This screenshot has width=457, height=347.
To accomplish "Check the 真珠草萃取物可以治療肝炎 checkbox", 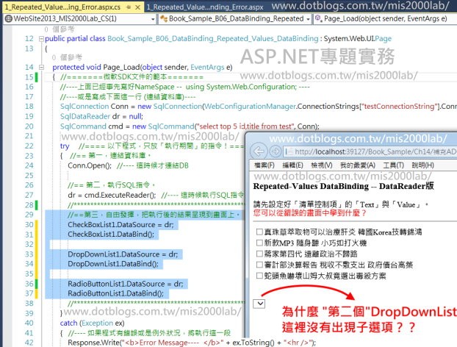I will coord(259,232).
